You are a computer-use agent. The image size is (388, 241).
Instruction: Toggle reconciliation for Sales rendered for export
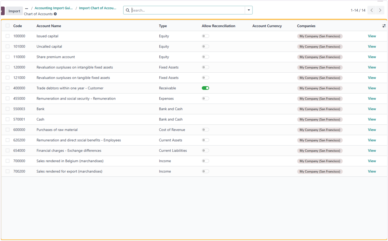[x=205, y=171]
